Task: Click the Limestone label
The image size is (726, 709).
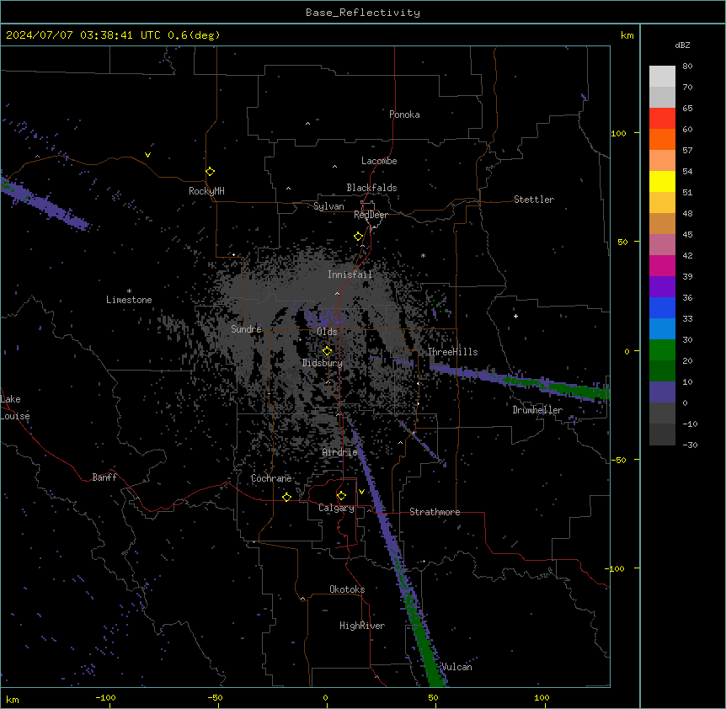Action: click(x=129, y=300)
